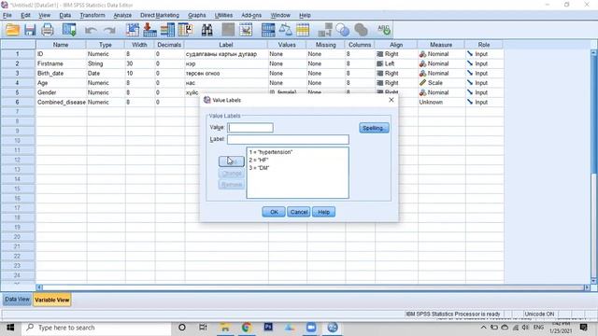The image size is (598, 336).
Task: Click the Insert variable icon
Action: (x=246, y=30)
